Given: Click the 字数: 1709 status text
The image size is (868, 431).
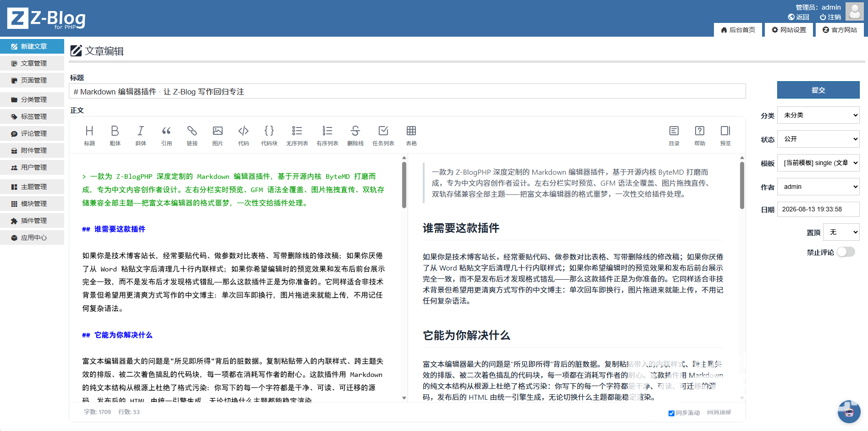Looking at the screenshot, I should pos(97,412).
